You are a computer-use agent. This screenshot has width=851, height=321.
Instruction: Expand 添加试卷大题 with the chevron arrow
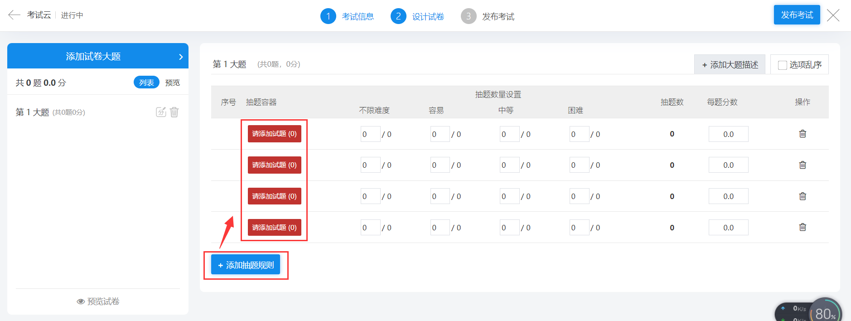click(x=181, y=57)
